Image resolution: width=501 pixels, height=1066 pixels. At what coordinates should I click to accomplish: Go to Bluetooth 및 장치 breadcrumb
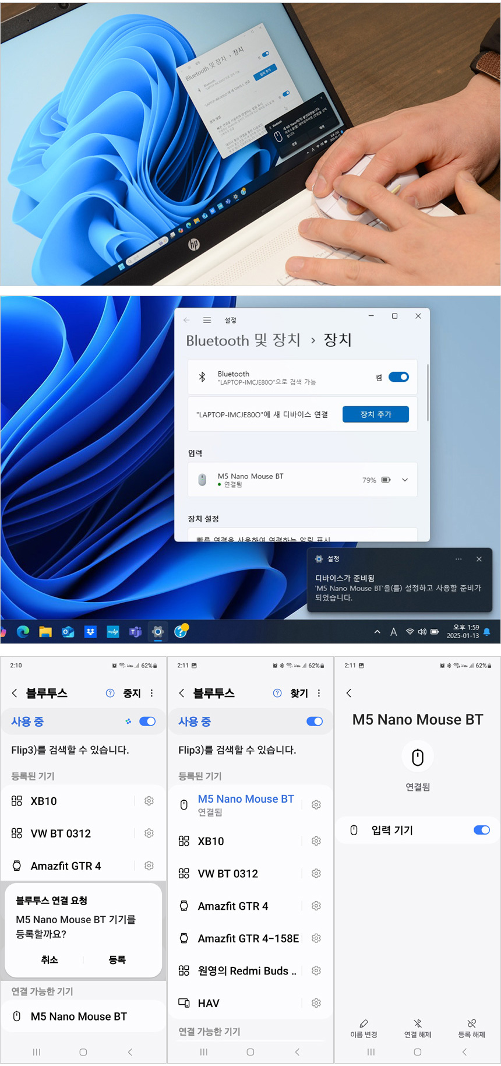click(x=243, y=340)
